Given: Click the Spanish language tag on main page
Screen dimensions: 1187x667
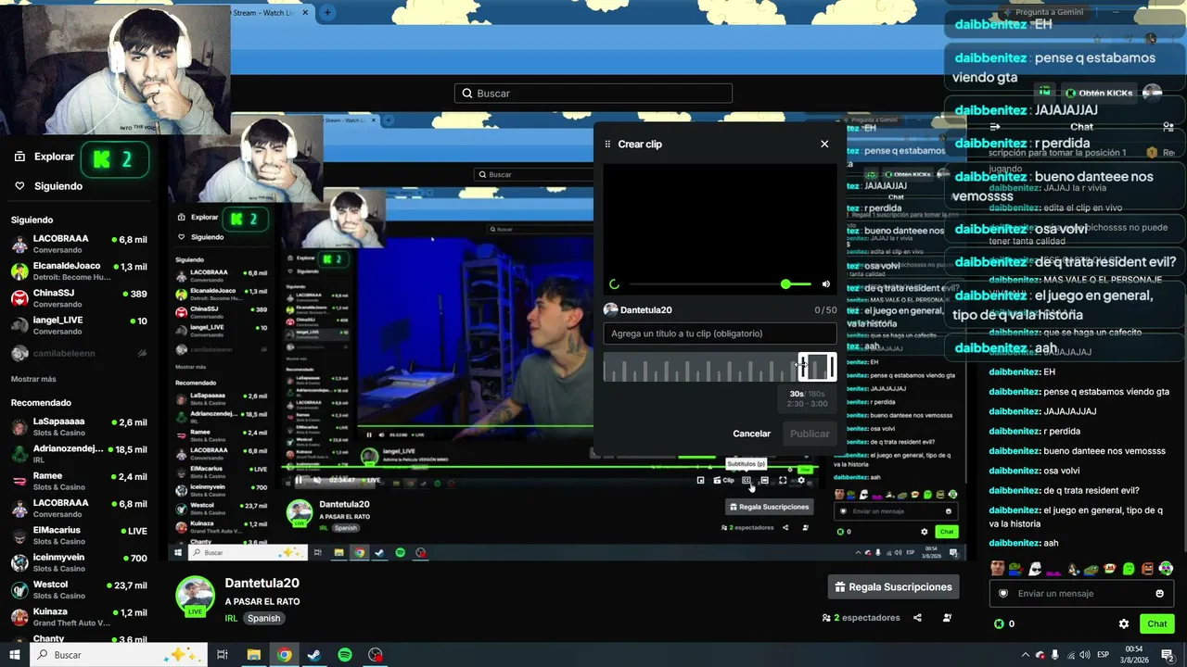Looking at the screenshot, I should tap(263, 618).
